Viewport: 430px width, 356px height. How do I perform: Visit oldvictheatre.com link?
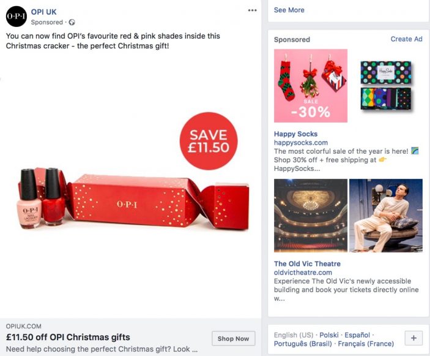tap(303, 273)
